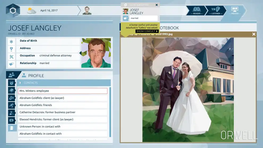Open the Insider tab
The height and width of the screenshot is (148, 263).
point(235,10)
